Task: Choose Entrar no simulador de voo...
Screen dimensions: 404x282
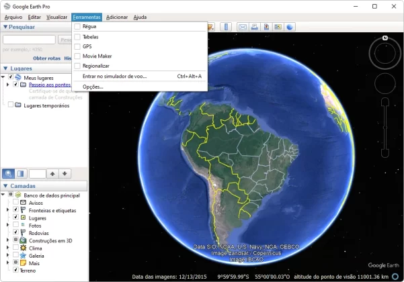Action: click(x=139, y=76)
